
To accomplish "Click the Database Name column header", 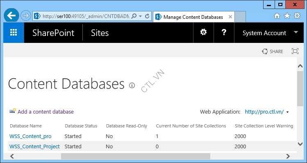I will 26,126.
